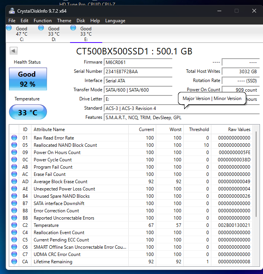Click the status icon for Power On Hours Count
Image resolution: width=263 pixels, height=274 pixels.
pos(14,153)
